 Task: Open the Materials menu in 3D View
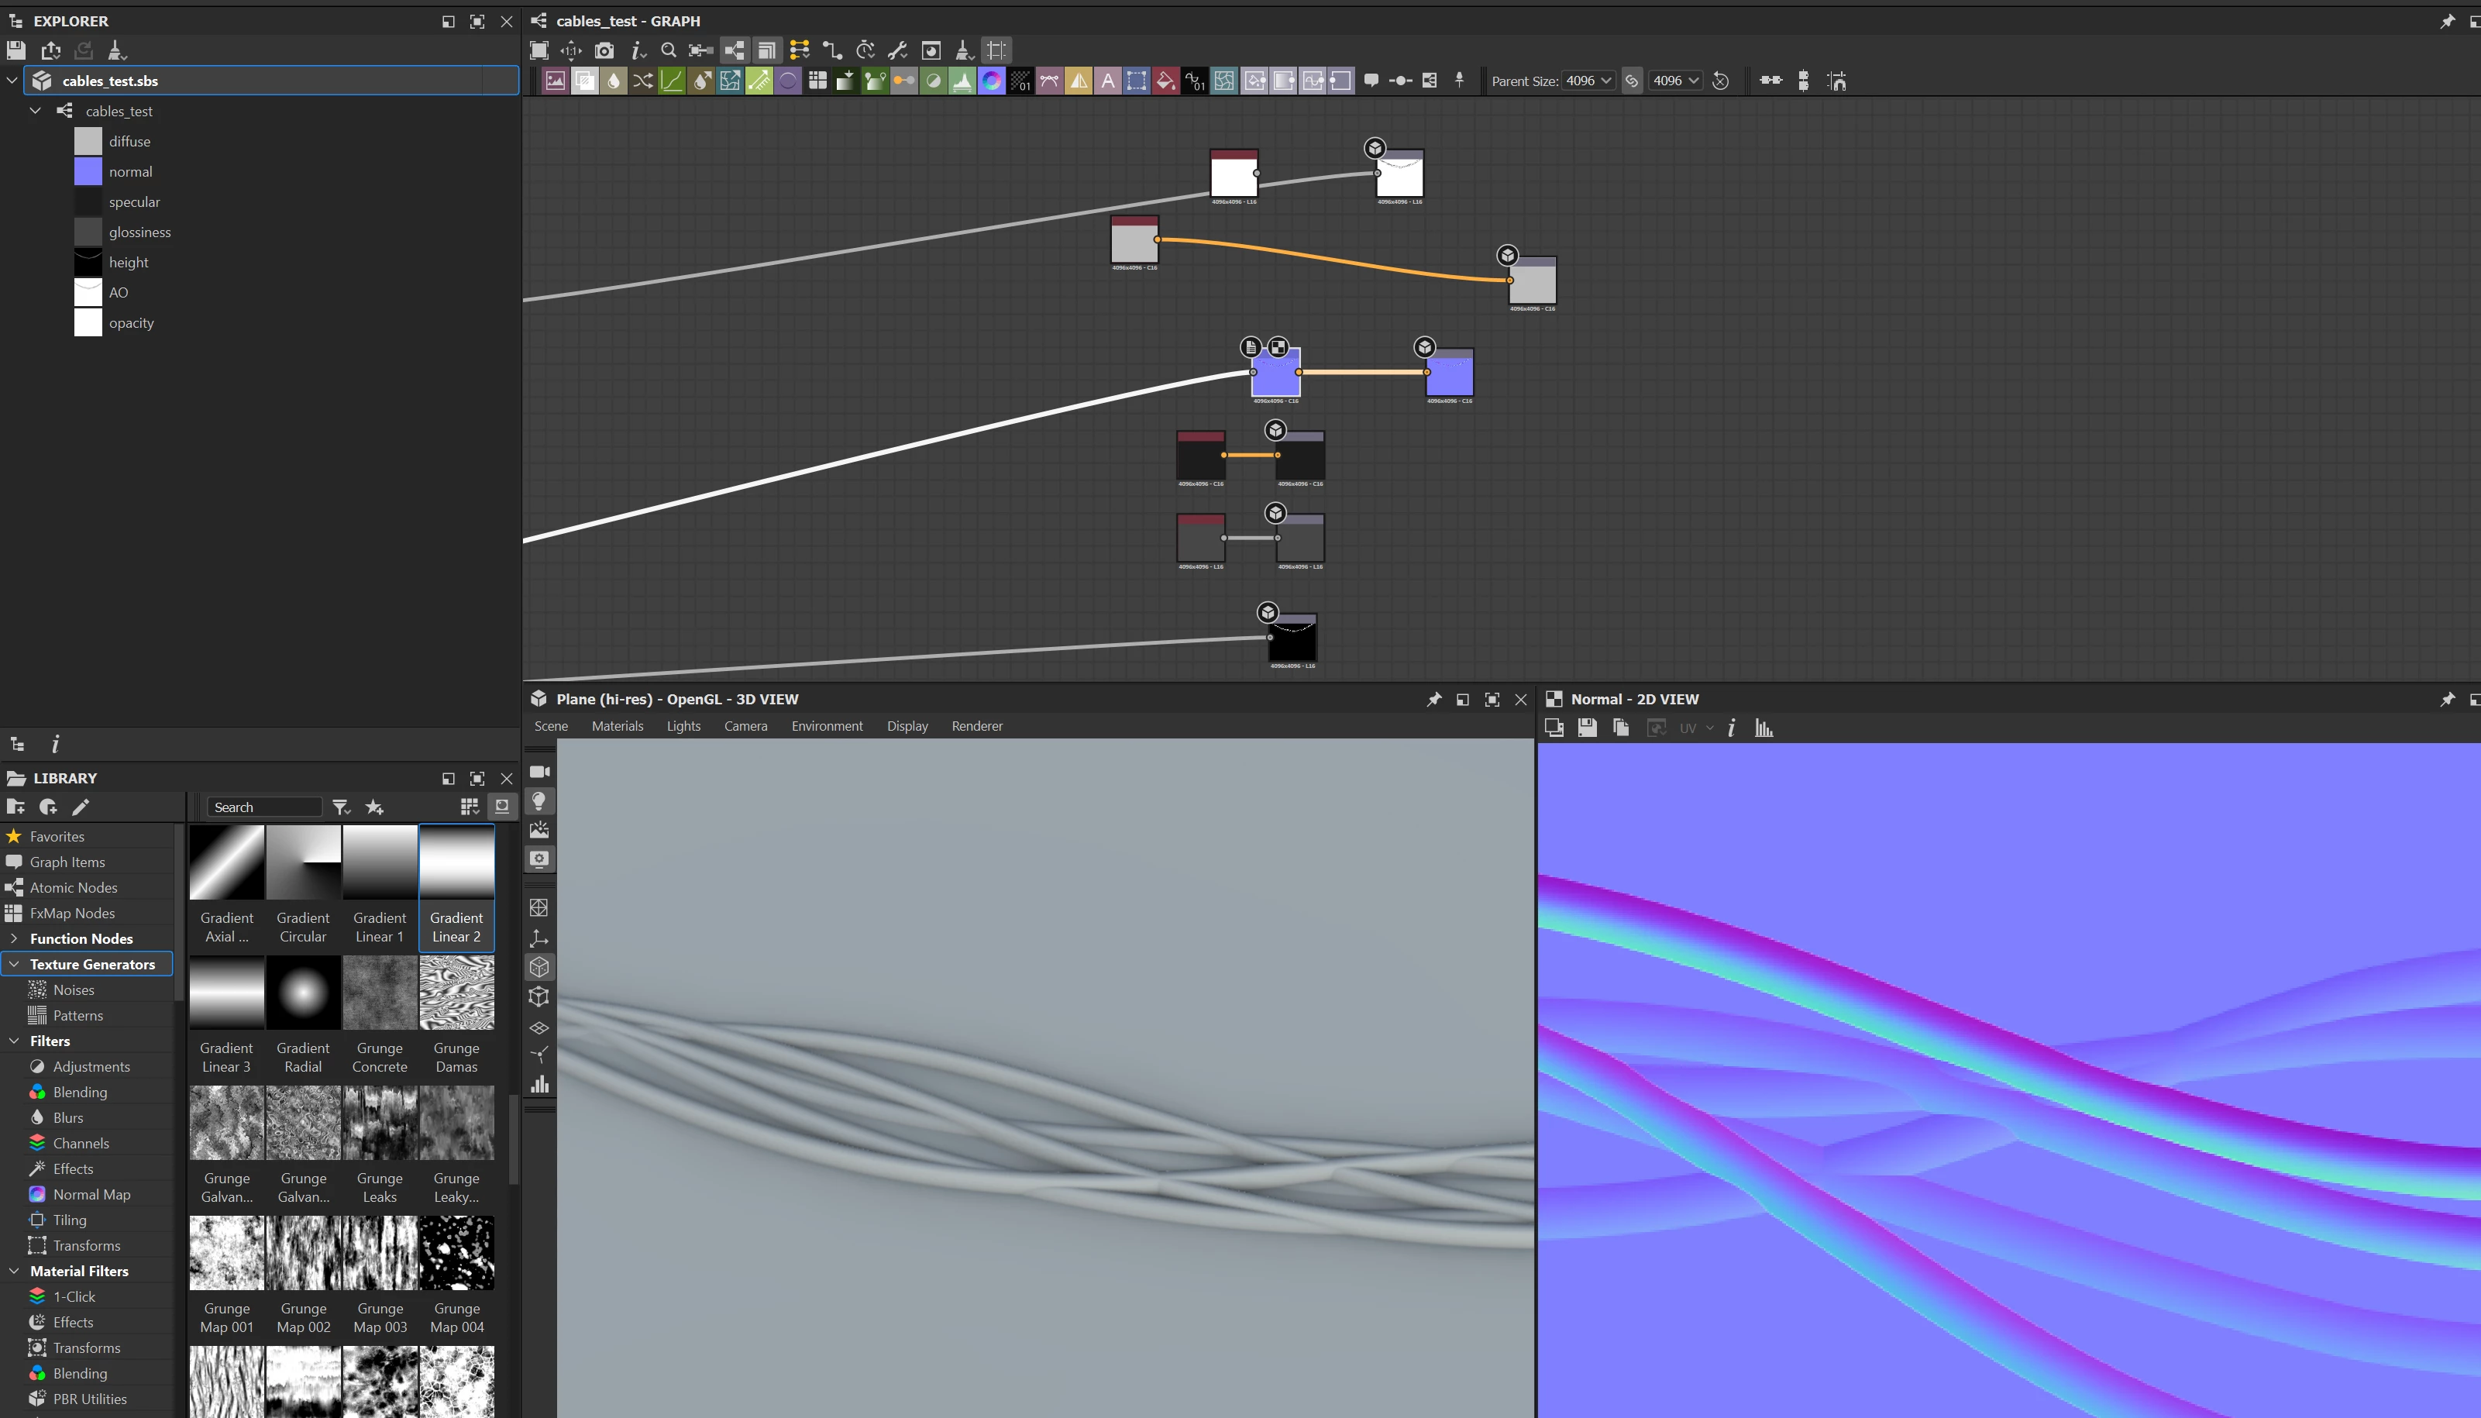[x=618, y=727]
